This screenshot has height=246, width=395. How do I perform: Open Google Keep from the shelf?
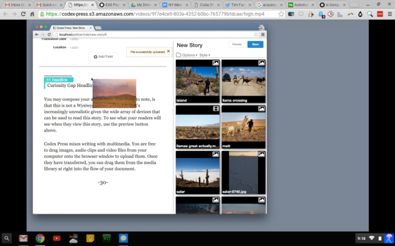(90, 238)
